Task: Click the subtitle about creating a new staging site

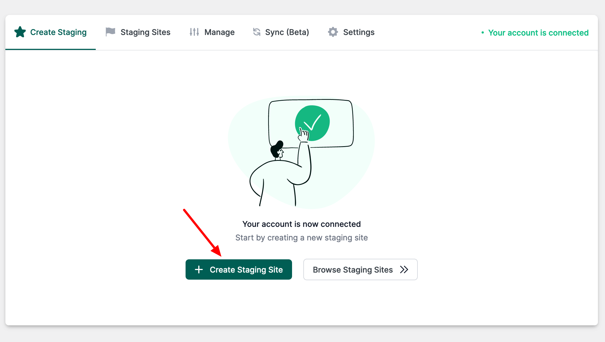Action: (301, 237)
